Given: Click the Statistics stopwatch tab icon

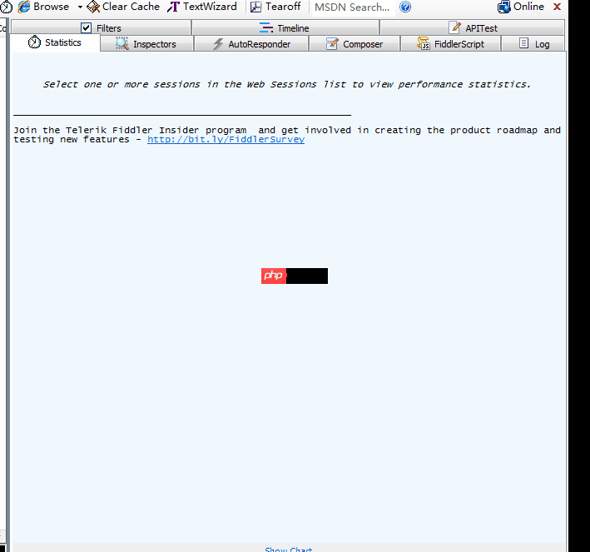Looking at the screenshot, I should coord(34,42).
